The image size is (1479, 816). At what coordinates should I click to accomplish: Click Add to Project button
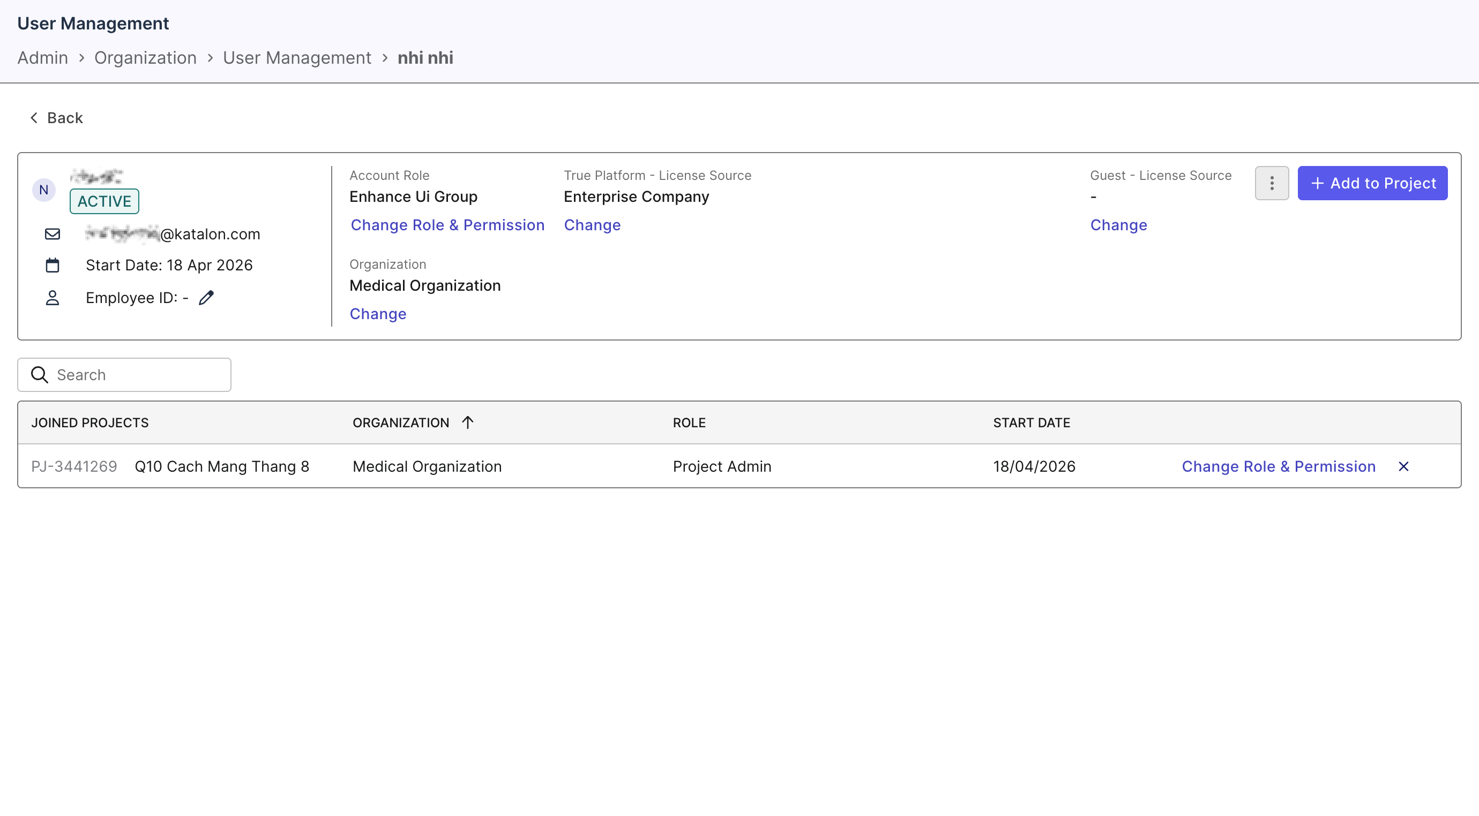1372,183
